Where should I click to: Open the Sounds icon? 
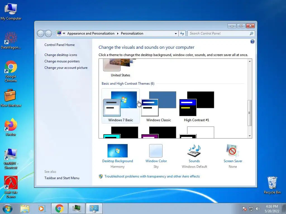coord(194,151)
